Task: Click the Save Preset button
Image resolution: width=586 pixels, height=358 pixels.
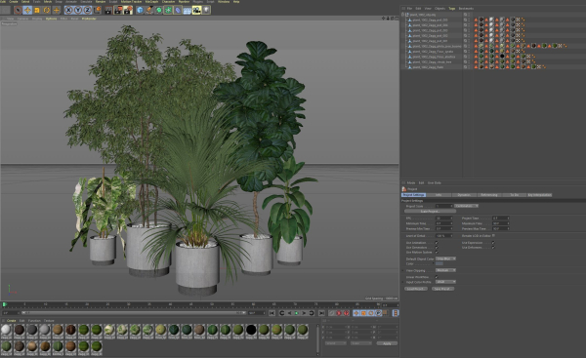Action: (442, 289)
